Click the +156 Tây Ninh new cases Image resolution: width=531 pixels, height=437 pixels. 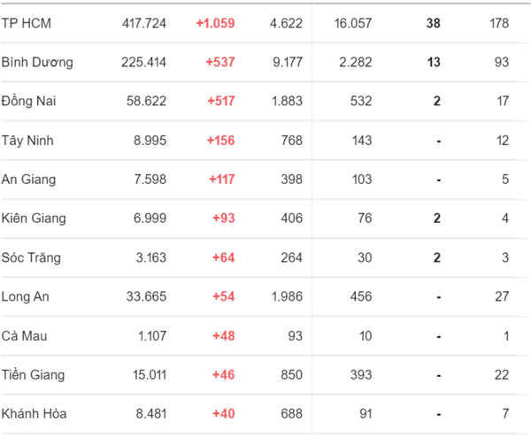pos(220,141)
